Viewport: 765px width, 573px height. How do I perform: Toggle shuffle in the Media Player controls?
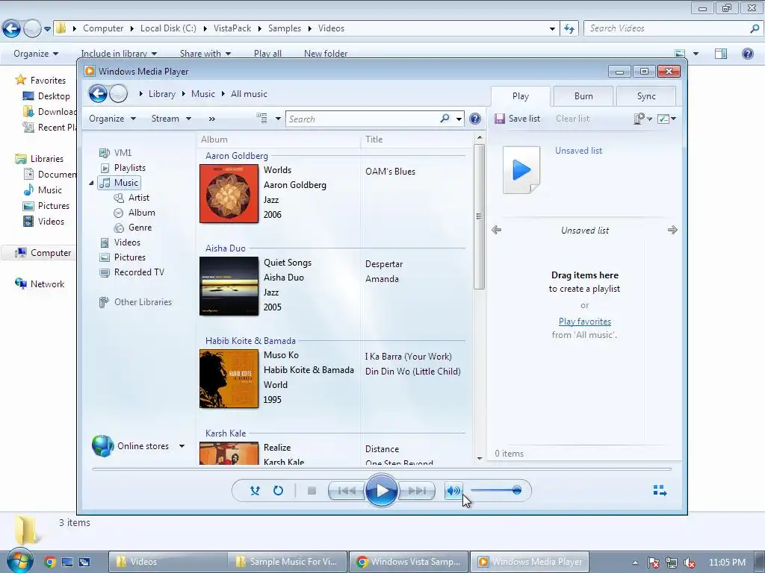tap(255, 491)
